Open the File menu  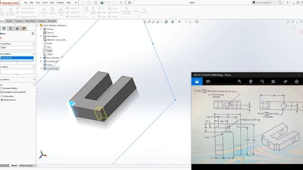pyautogui.click(x=26, y=3)
